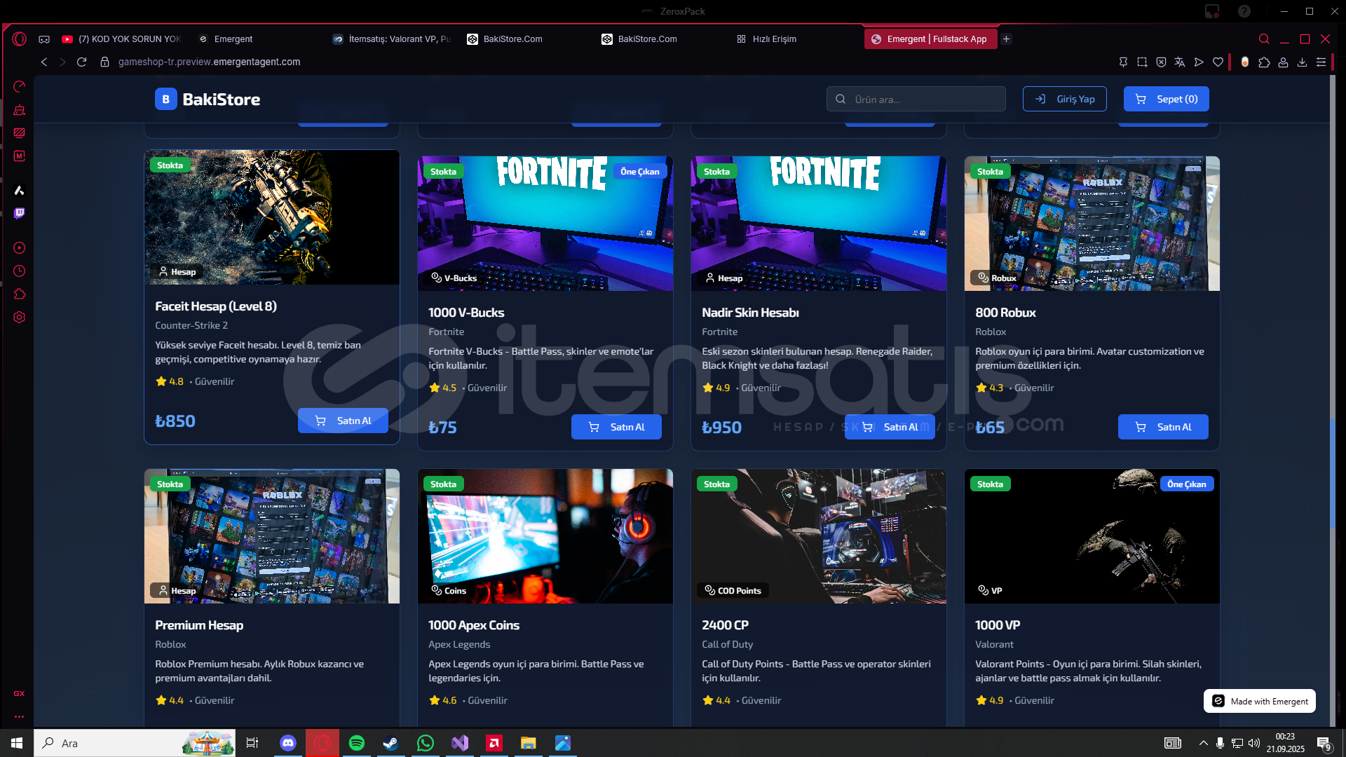The width and height of the screenshot is (1346, 757).
Task: Open the Premium Hesap product title
Action: pos(199,625)
